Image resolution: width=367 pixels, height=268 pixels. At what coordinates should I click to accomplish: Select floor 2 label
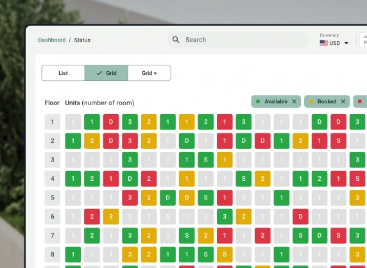(53, 141)
